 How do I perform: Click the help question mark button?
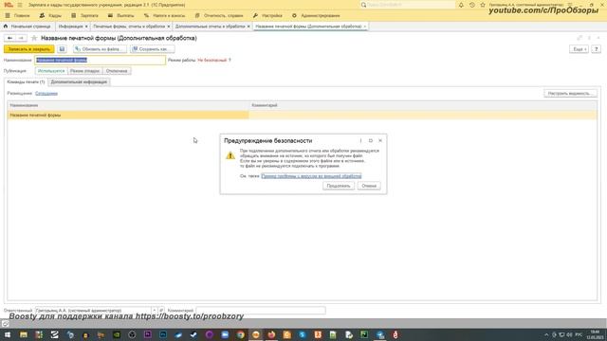coord(597,49)
